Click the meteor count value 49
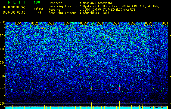This screenshot has height=109, width=171. [x=39, y=13]
